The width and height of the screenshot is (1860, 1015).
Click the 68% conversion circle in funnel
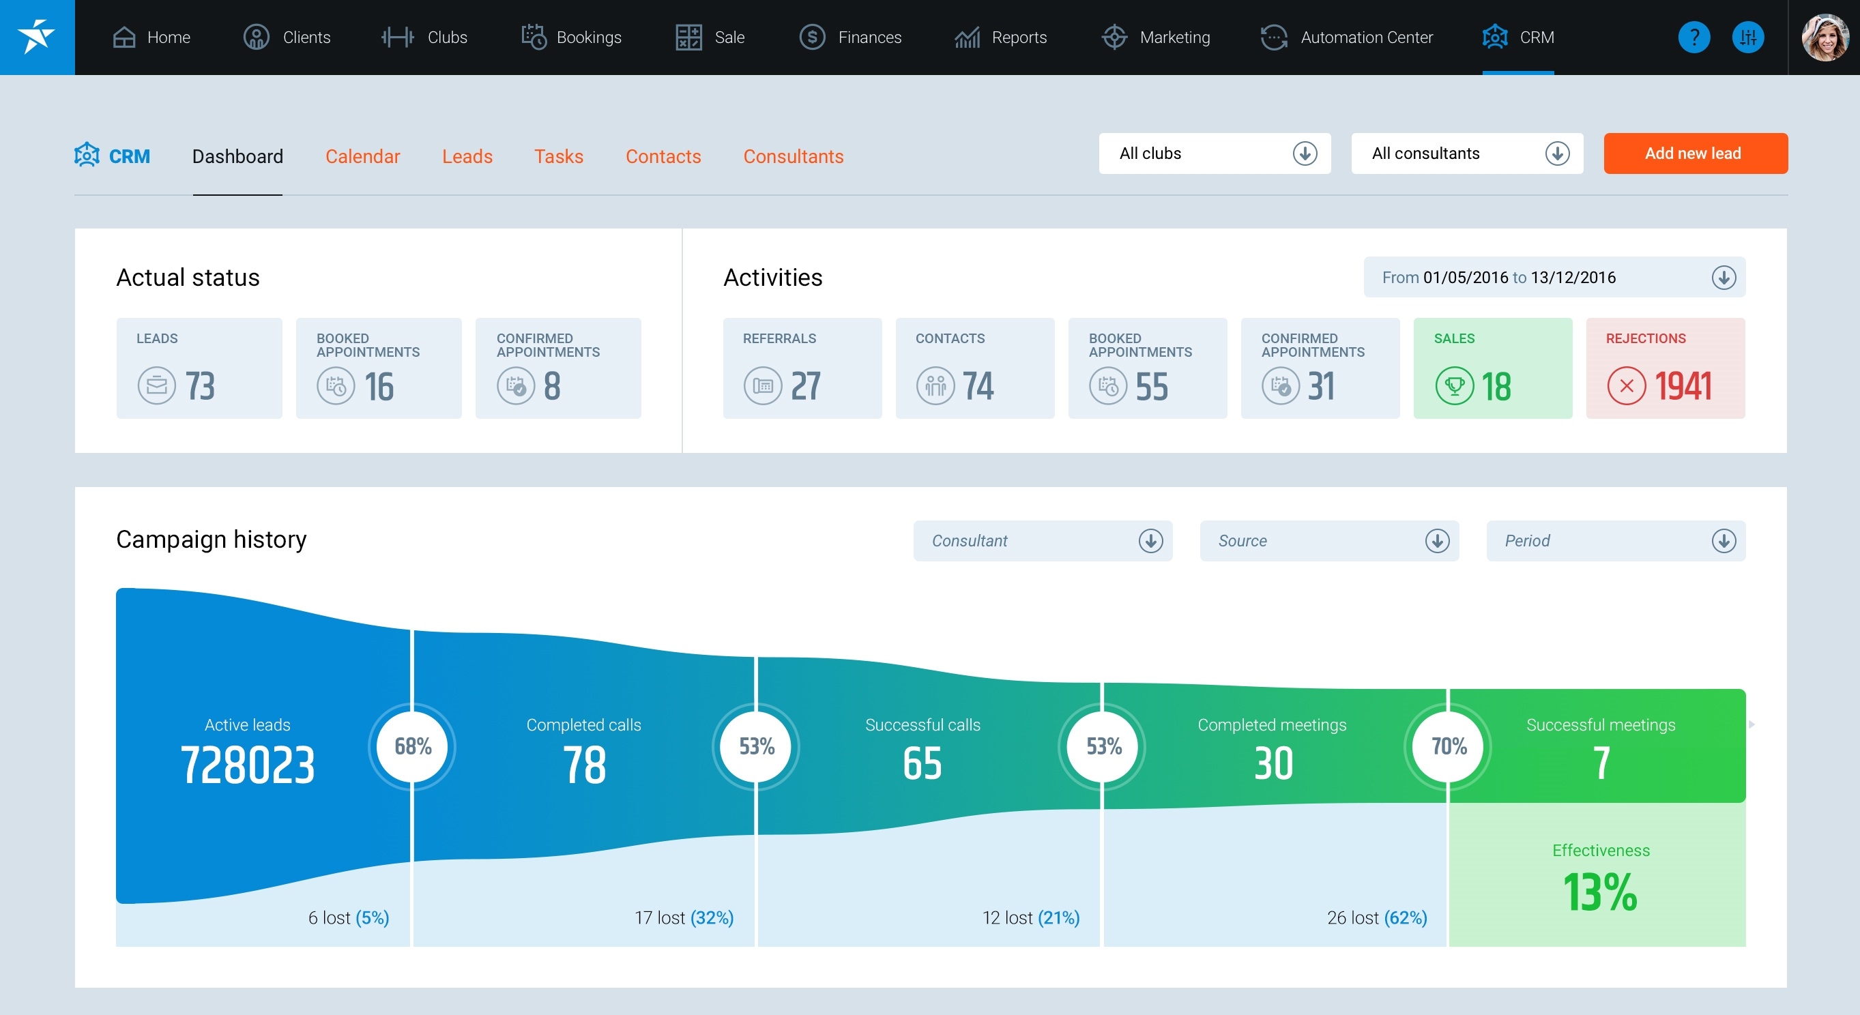click(x=412, y=746)
